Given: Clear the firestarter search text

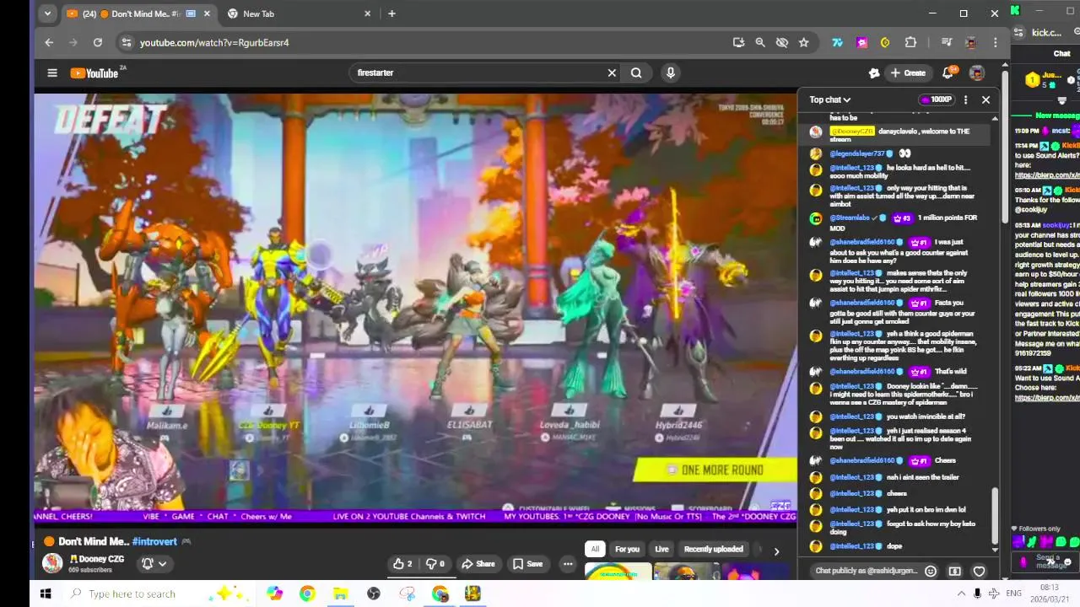Looking at the screenshot, I should tap(612, 73).
